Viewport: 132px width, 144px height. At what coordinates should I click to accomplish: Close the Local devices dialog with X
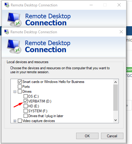pos(121,32)
